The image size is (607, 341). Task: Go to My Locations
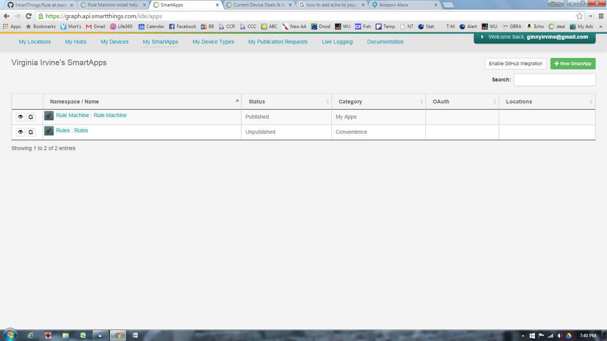tap(35, 42)
